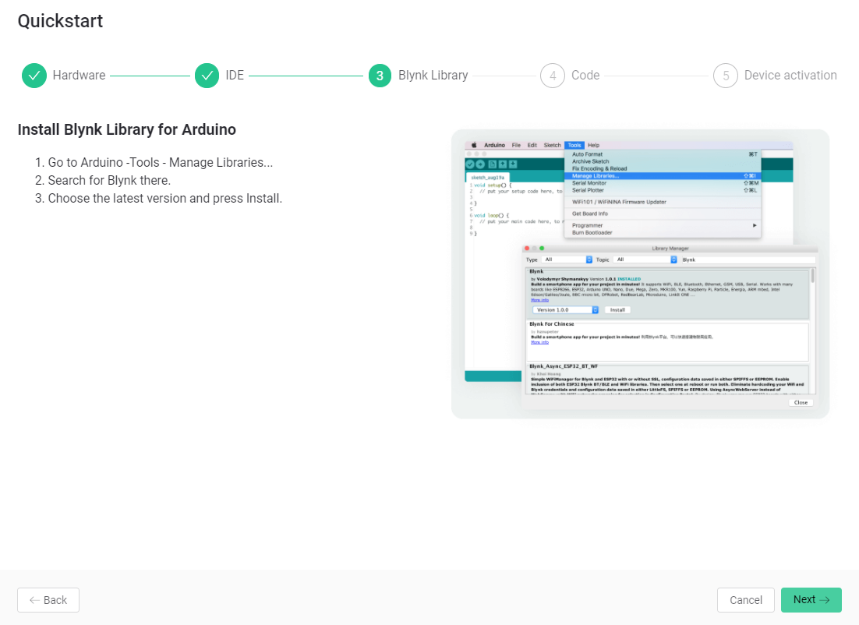Click the Arduino Library Manager screenshot image
Viewport: 859px width, 625px height.
tap(640, 274)
